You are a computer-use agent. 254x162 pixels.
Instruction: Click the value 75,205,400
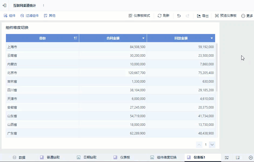(206, 73)
